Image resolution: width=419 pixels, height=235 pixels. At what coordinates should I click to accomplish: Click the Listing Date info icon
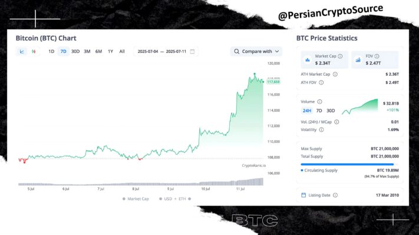(x=335, y=195)
